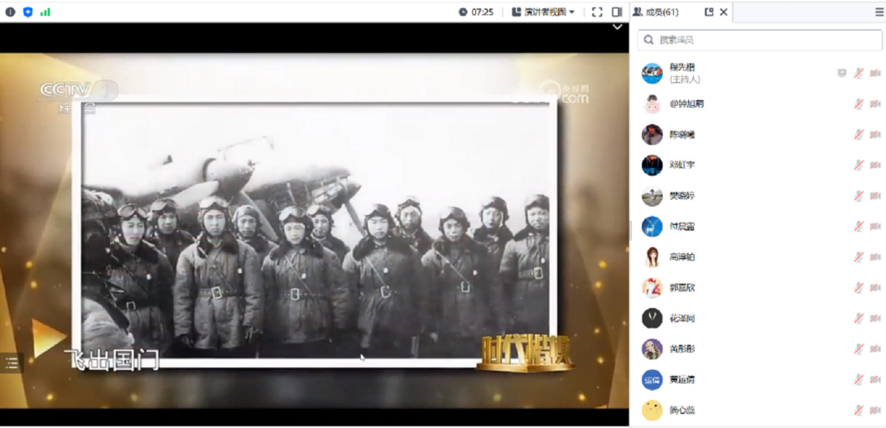
Task: Open the meeting info icon
Action: click(x=11, y=12)
